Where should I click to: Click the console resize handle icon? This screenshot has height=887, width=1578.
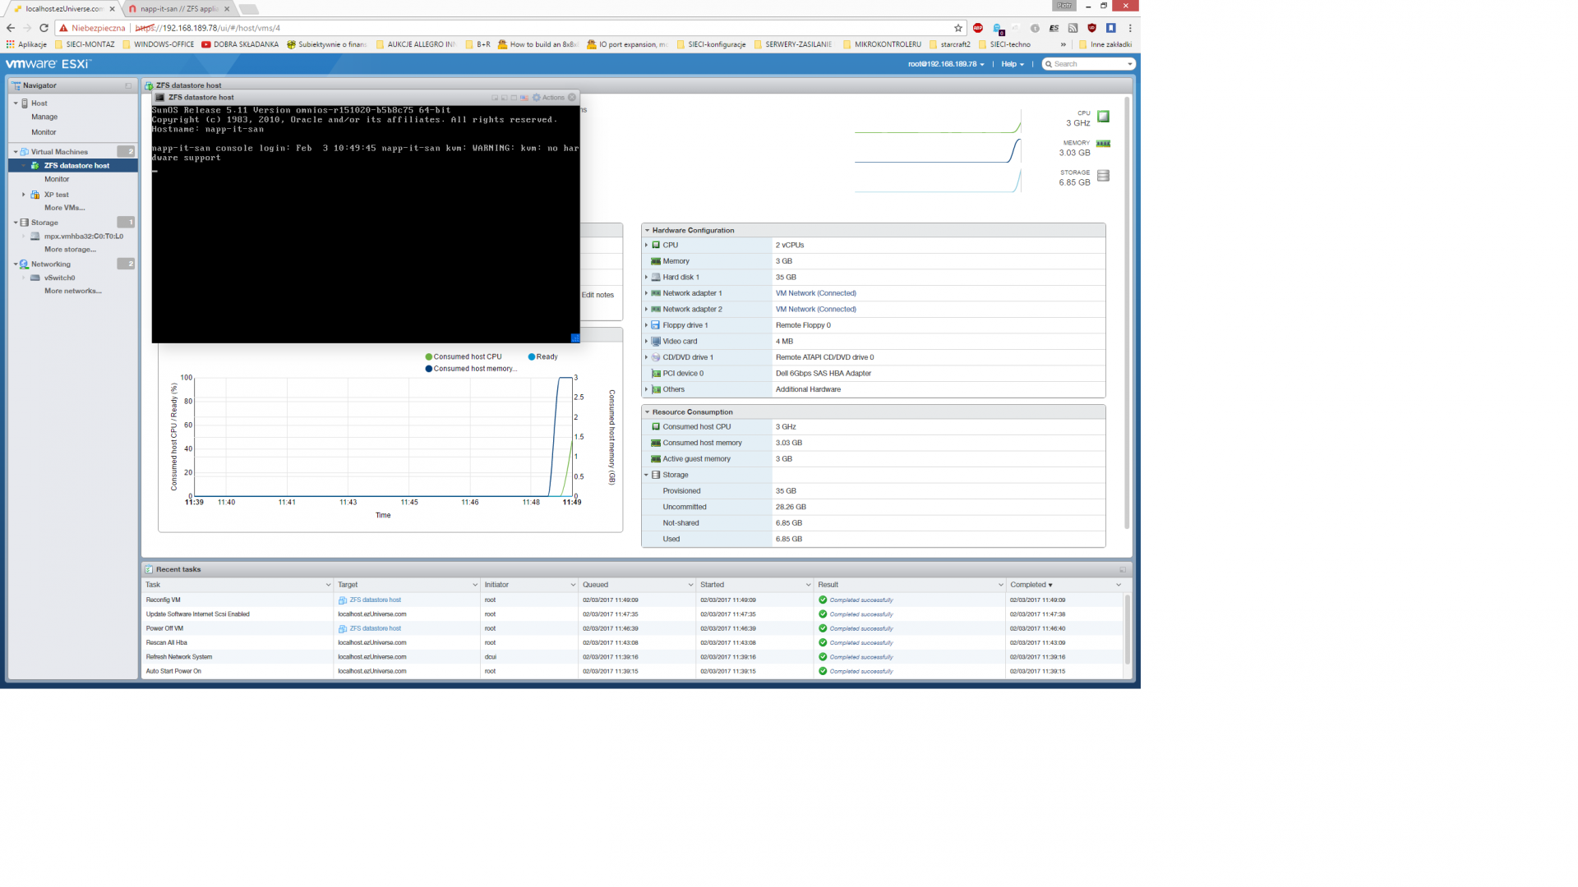coord(575,338)
